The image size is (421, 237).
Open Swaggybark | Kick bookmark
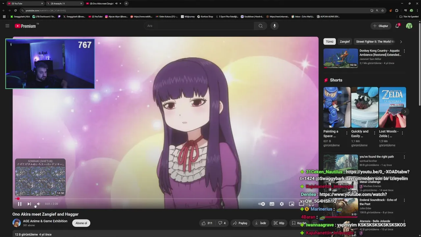point(20,16)
